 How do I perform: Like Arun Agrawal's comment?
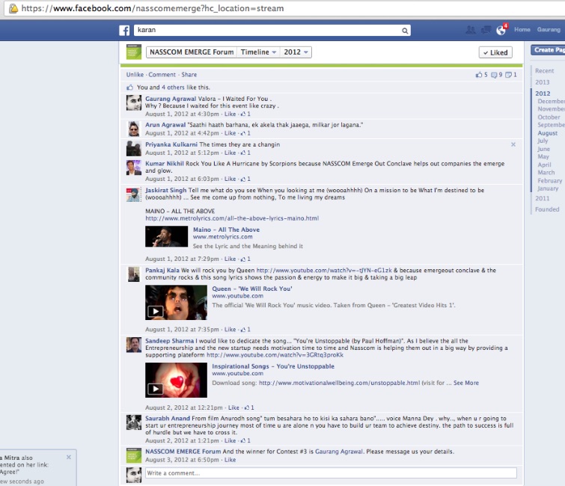230,133
